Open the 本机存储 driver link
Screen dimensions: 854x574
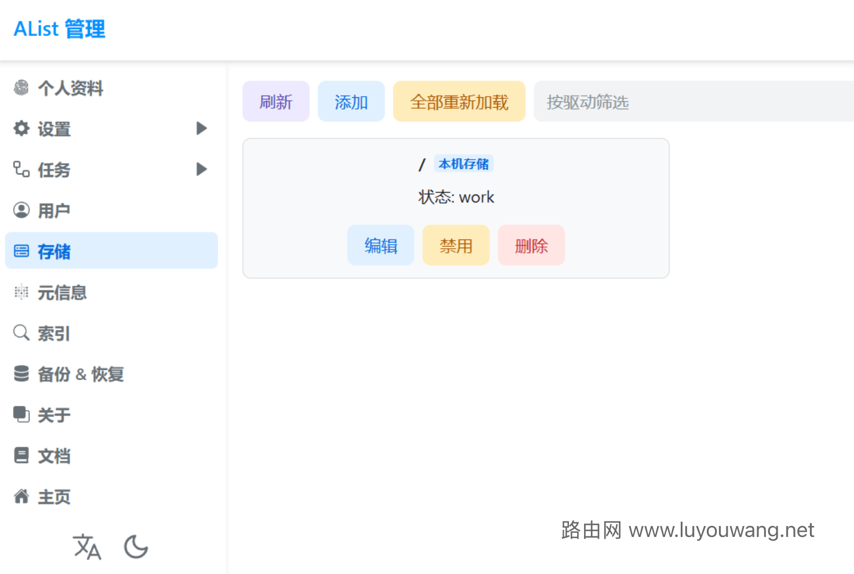(464, 164)
